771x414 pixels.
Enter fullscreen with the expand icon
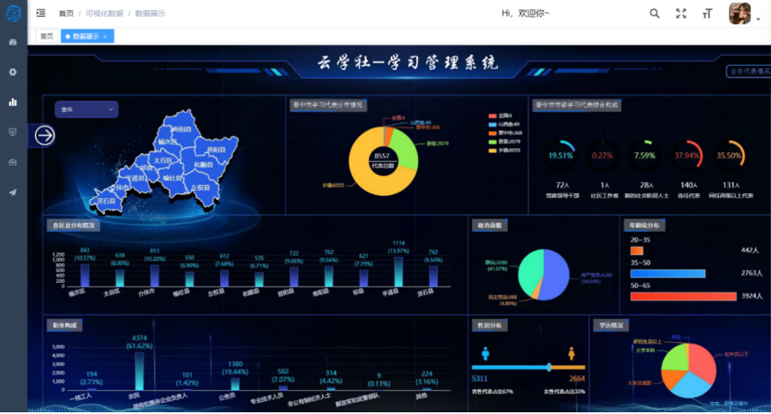(681, 14)
